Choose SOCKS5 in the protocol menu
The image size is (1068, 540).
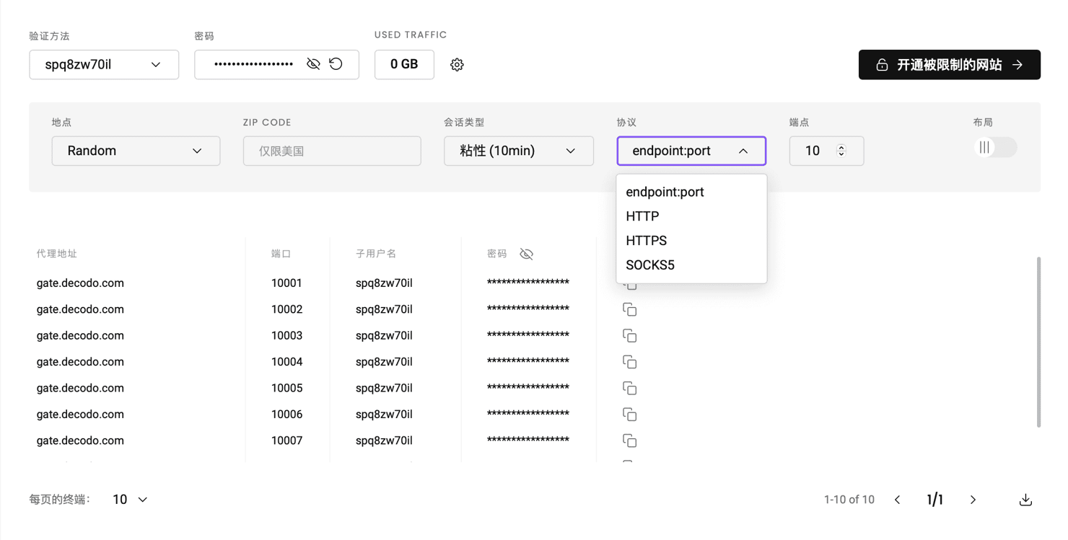[x=650, y=265]
